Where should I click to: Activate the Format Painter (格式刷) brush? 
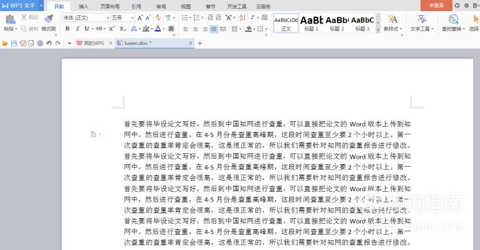pos(49,19)
